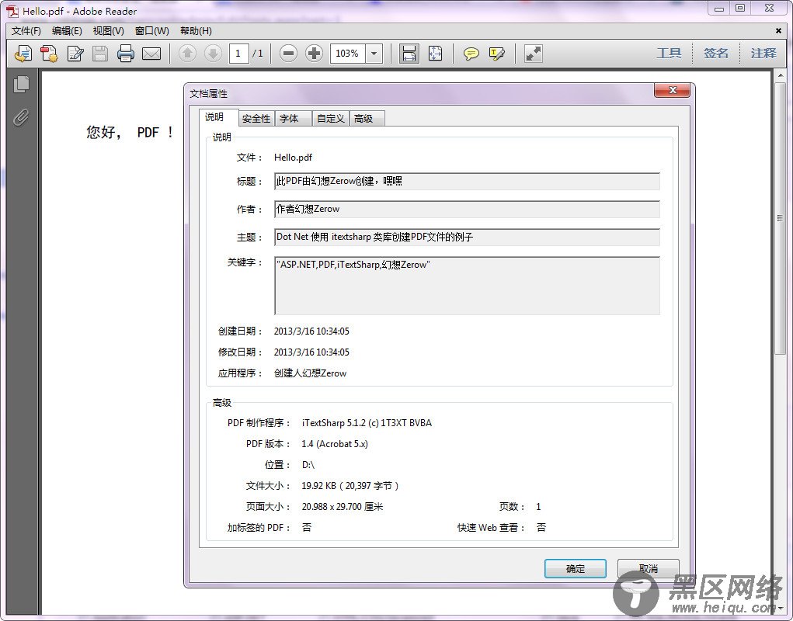Open zoom percentage dropdown arrow

point(374,53)
